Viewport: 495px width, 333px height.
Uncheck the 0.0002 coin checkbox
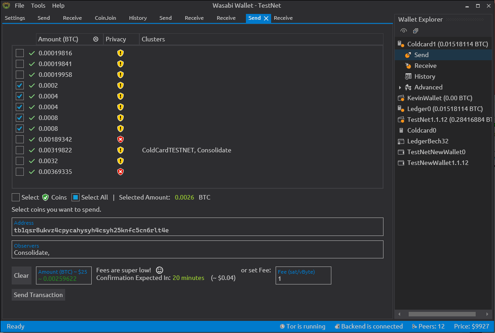click(x=20, y=85)
